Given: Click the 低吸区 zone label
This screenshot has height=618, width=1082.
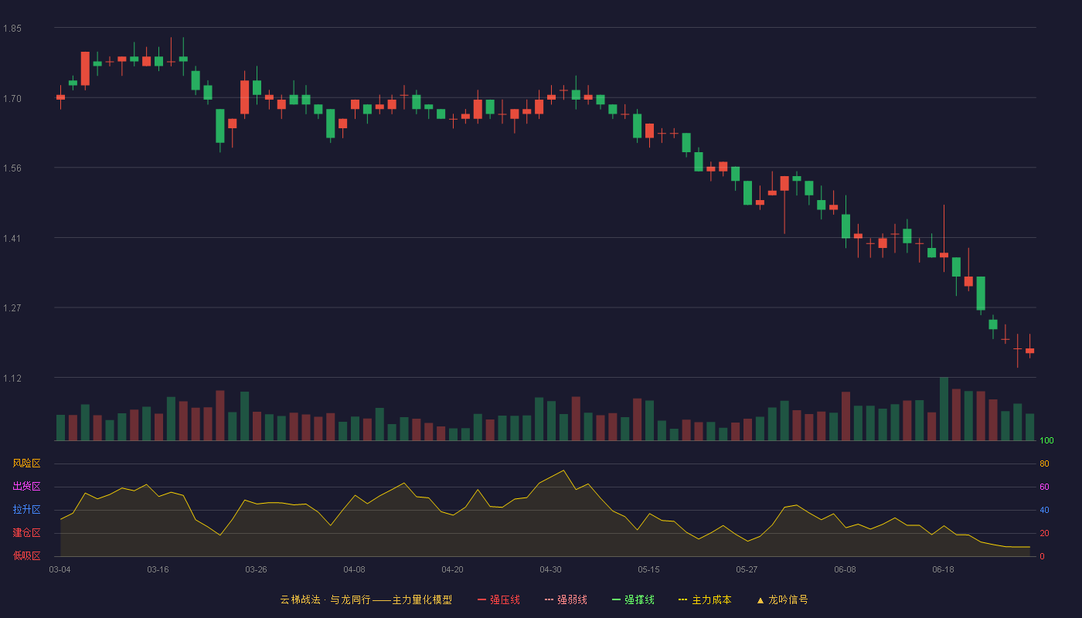Looking at the screenshot, I should tap(26, 555).
